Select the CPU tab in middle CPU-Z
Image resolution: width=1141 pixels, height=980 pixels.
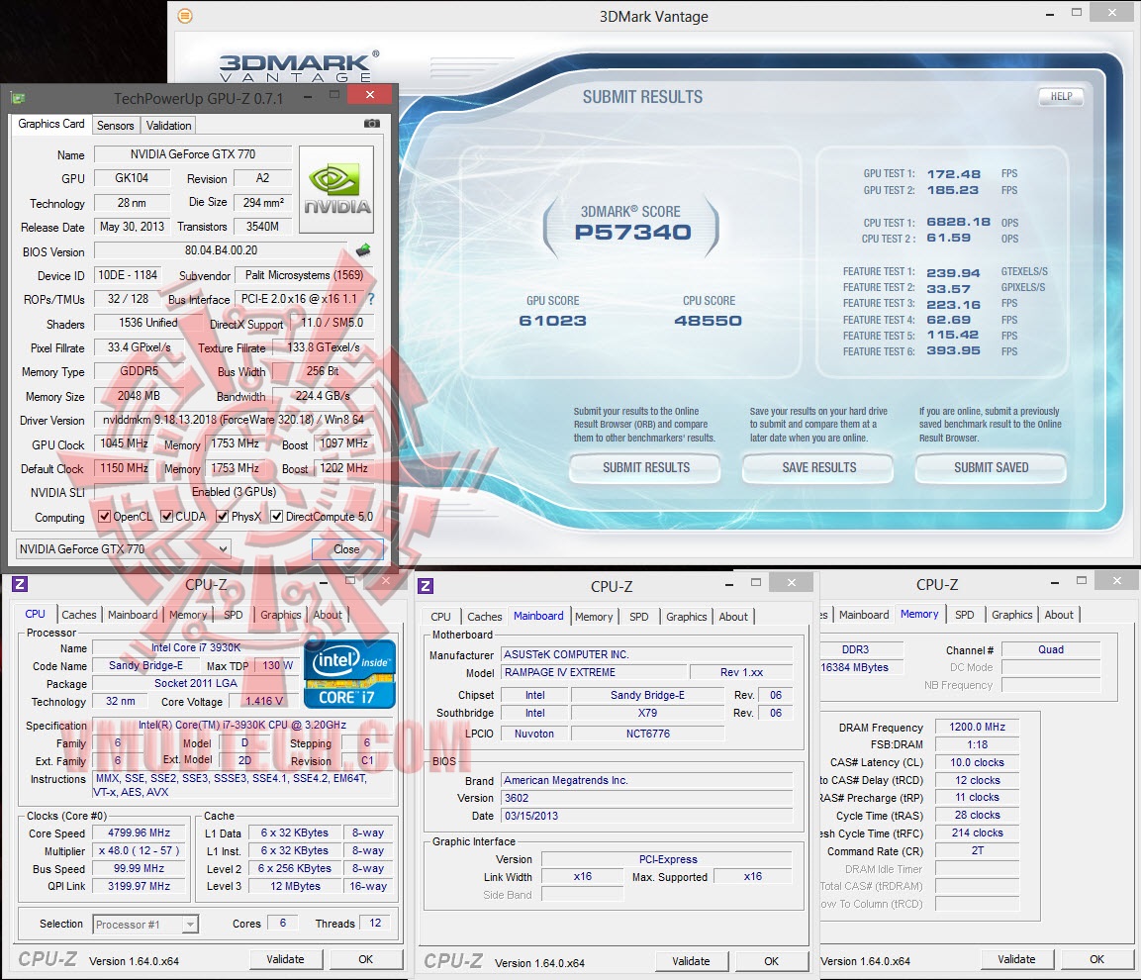click(440, 617)
